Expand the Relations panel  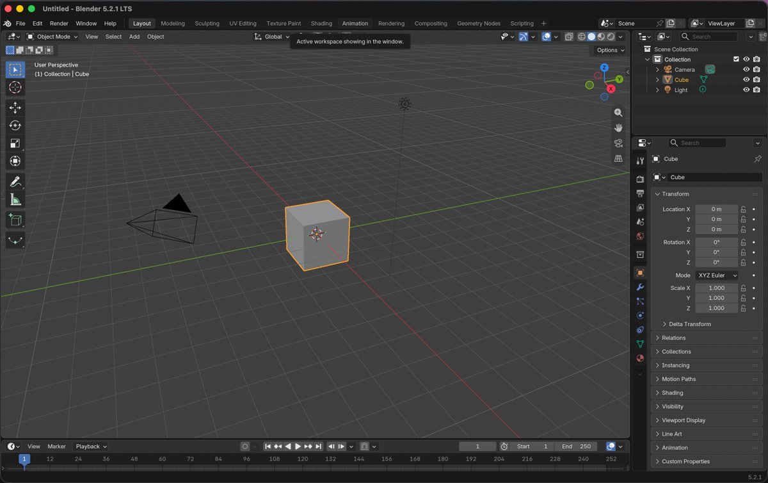point(707,338)
